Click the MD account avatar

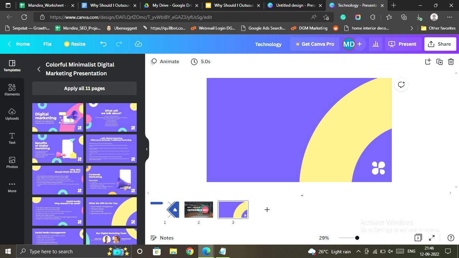click(349, 44)
